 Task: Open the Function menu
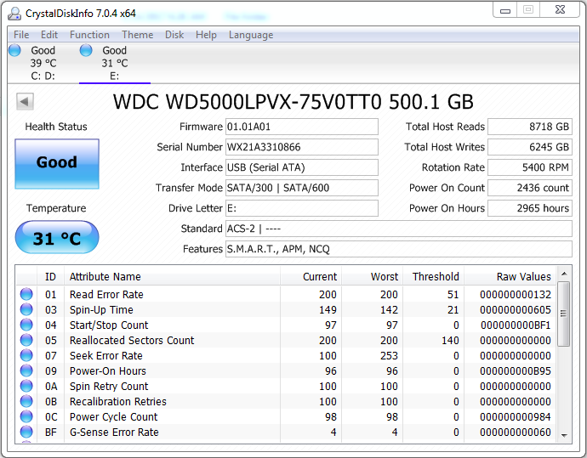click(89, 35)
